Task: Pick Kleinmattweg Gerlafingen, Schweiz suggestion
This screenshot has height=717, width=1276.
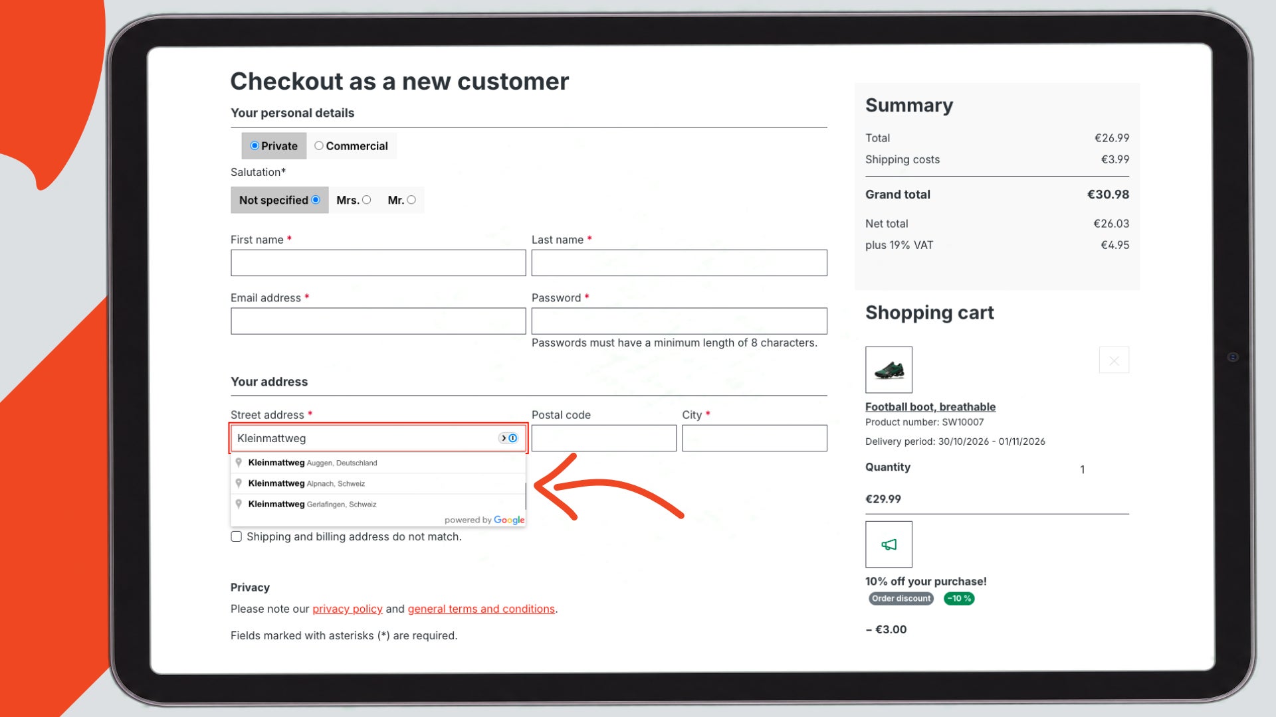Action: pyautogui.click(x=378, y=504)
